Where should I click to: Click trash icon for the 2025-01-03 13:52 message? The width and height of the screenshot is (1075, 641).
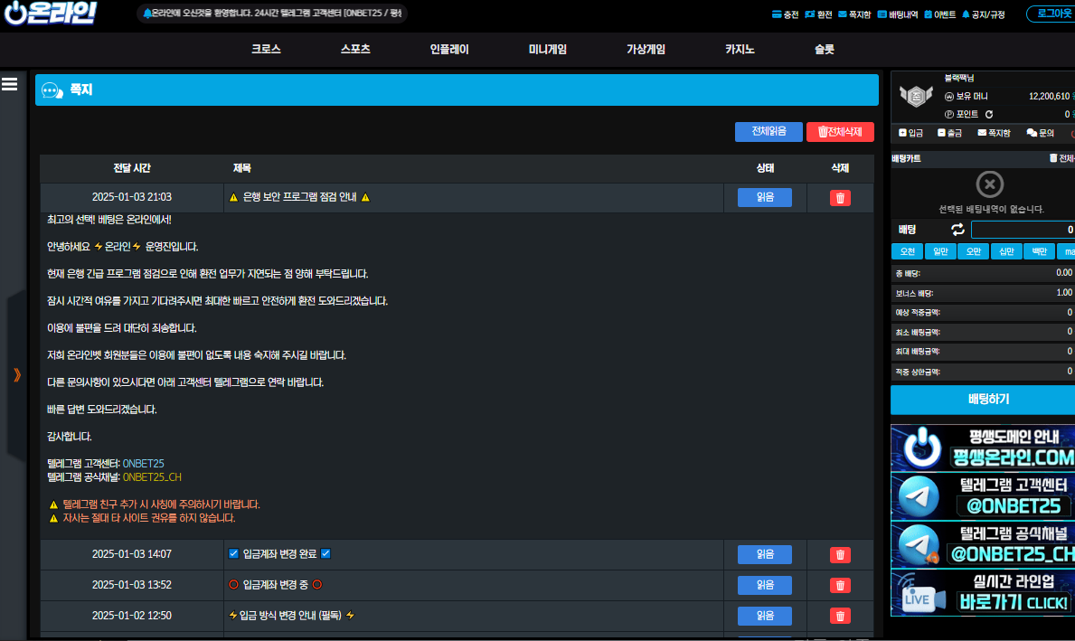point(840,585)
